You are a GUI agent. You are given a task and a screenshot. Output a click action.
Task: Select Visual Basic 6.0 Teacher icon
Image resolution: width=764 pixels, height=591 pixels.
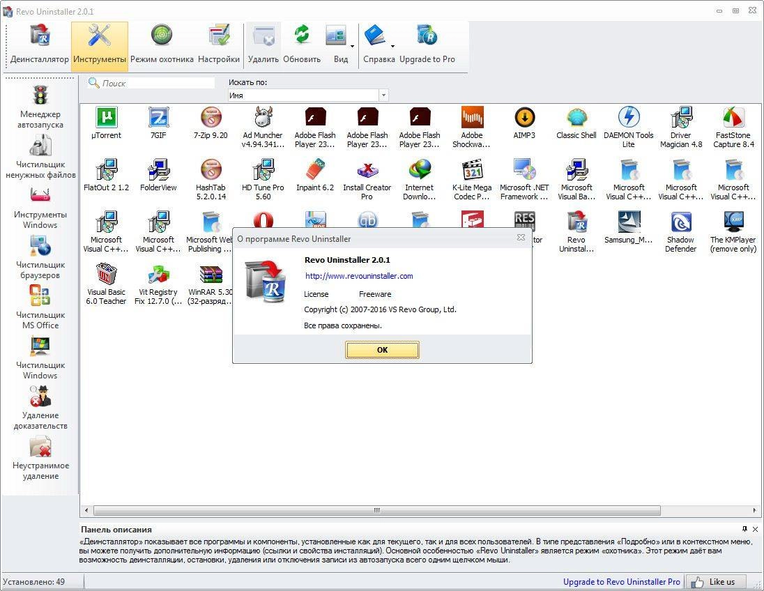pos(106,284)
